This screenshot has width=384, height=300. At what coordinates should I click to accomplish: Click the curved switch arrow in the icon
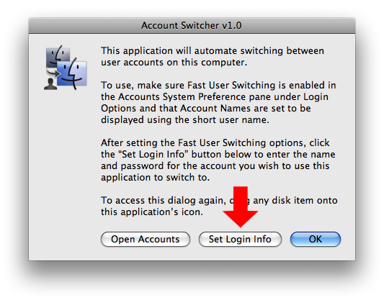pyautogui.click(x=53, y=73)
